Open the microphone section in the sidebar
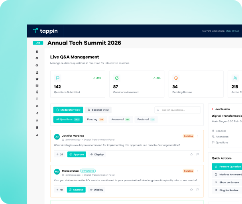 click(x=37, y=92)
